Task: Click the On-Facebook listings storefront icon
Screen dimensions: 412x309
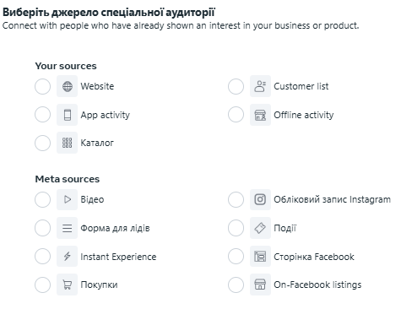Action: (x=260, y=285)
